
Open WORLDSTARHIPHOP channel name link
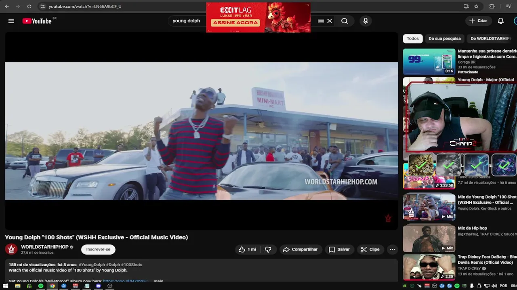45,247
